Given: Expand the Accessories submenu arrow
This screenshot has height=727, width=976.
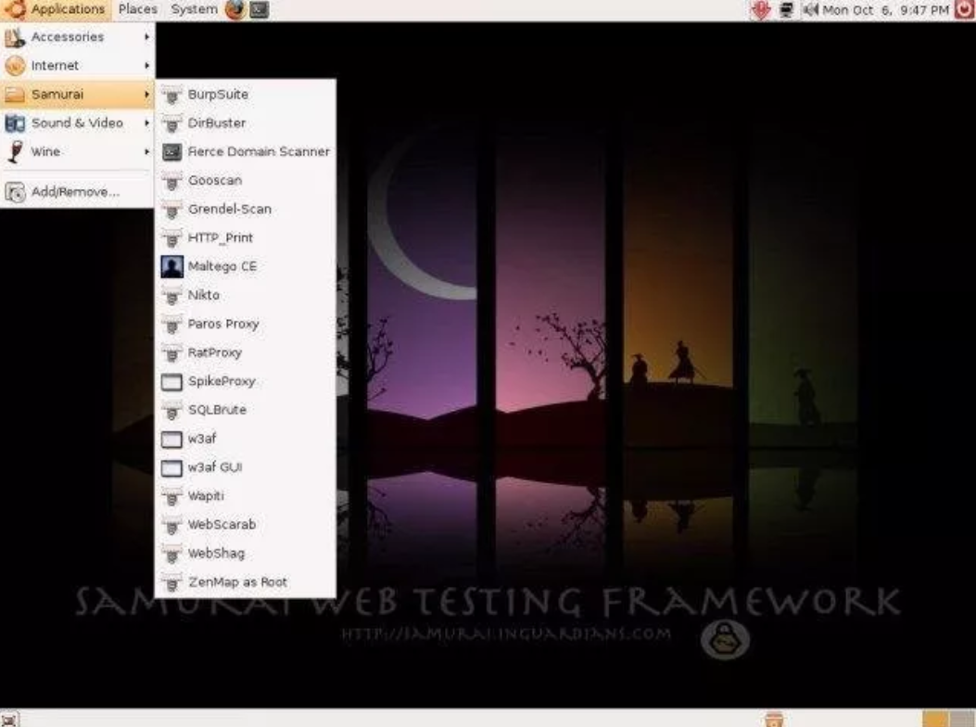Looking at the screenshot, I should pos(146,37).
